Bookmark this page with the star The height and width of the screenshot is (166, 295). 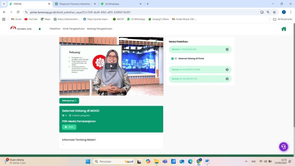click(274, 12)
